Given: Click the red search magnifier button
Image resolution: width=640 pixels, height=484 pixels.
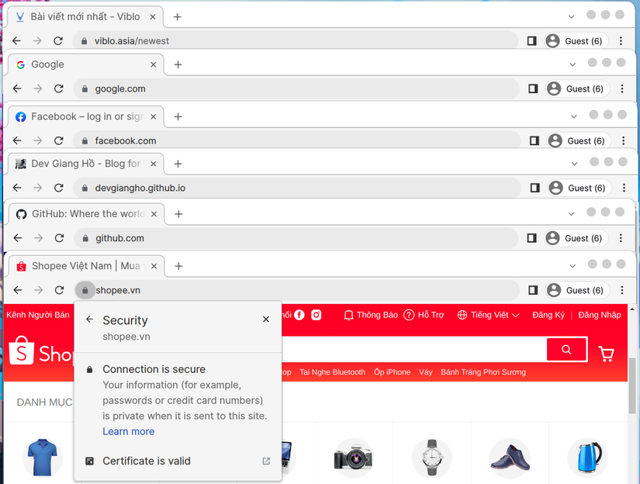Looking at the screenshot, I should tap(566, 349).
